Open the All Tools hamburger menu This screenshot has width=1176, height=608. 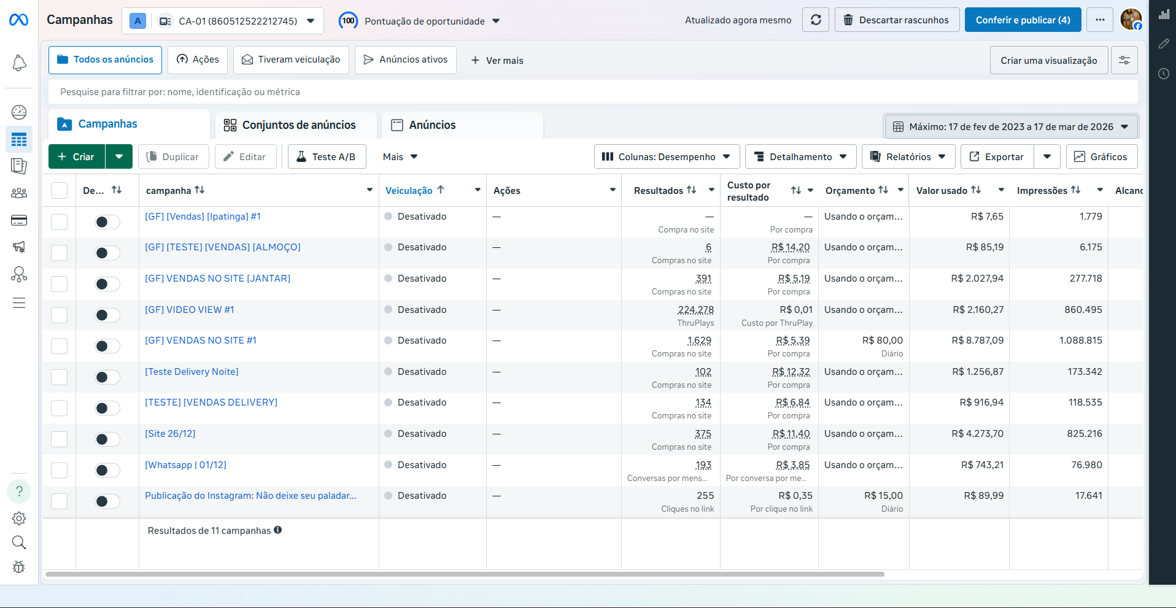click(19, 302)
